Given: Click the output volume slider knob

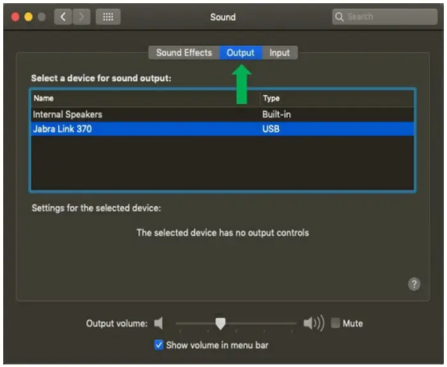Looking at the screenshot, I should (221, 324).
